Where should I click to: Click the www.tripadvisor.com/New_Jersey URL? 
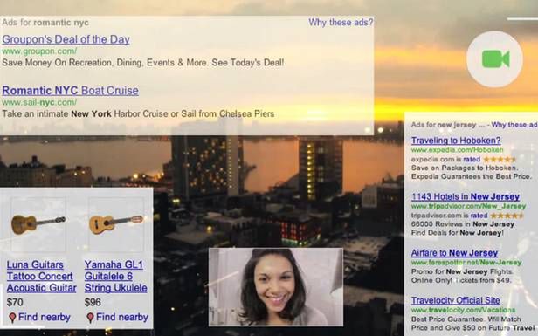(468, 206)
